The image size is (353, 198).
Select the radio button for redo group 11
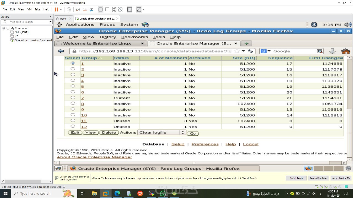(73, 121)
